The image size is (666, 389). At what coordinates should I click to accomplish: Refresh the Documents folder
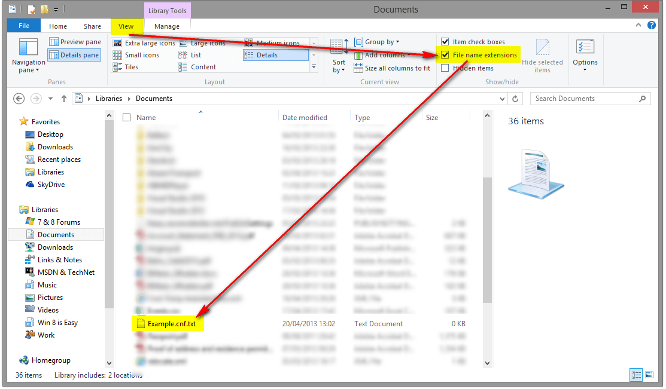(516, 99)
